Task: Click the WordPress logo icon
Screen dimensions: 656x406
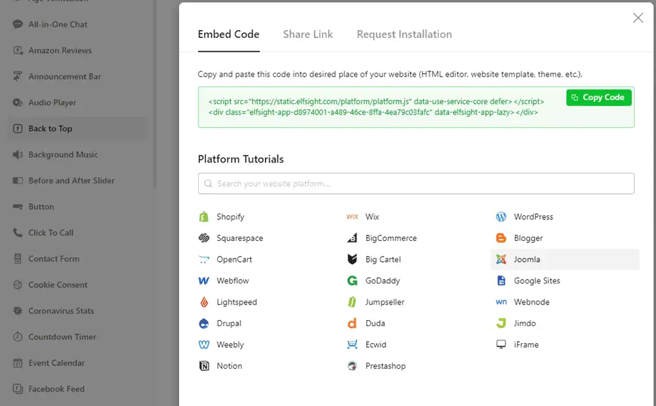Action: tap(501, 217)
